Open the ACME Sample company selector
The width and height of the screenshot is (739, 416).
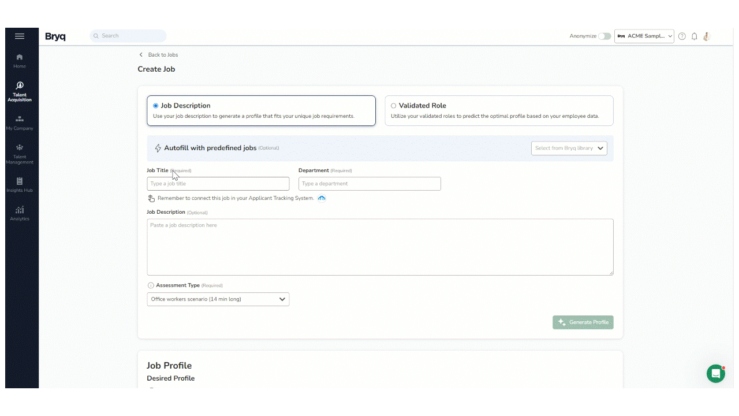click(x=644, y=36)
